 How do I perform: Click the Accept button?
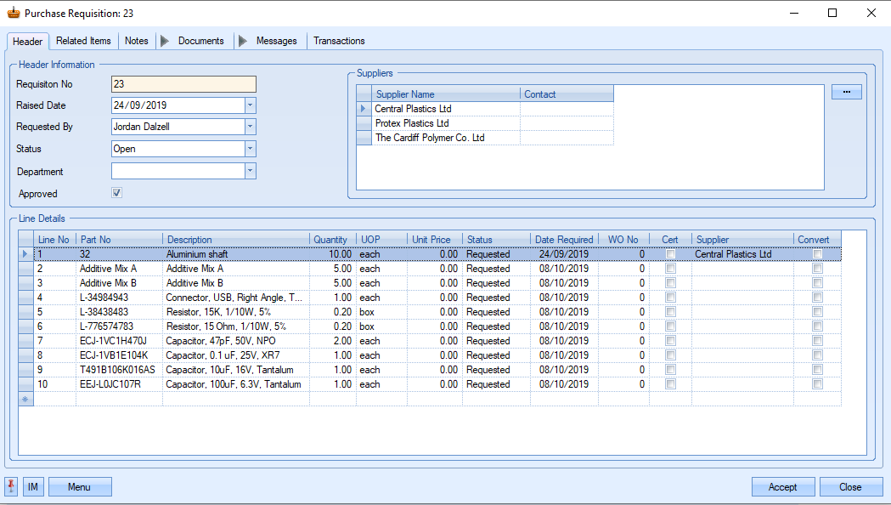point(782,487)
